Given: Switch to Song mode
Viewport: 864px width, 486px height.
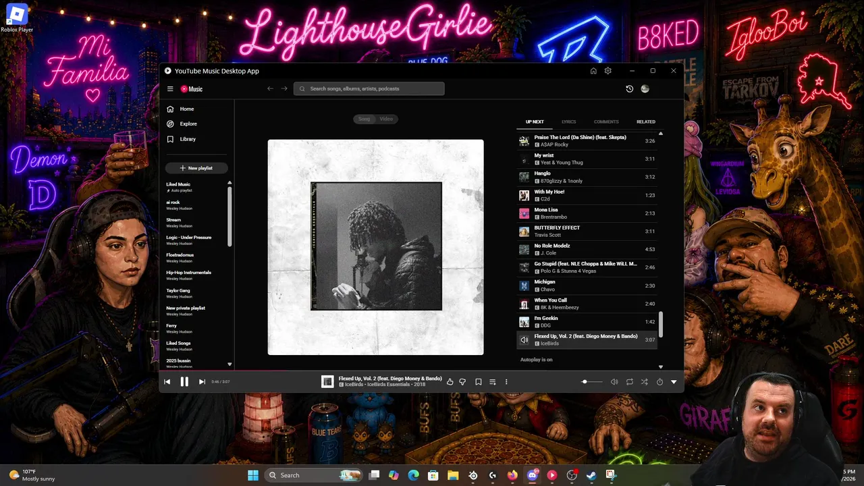Looking at the screenshot, I should (364, 119).
